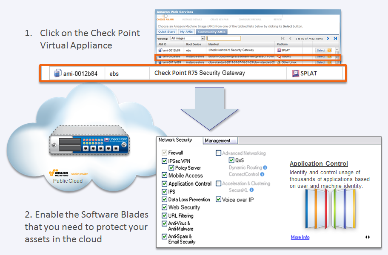Toggle the IPSec VPN checkbox
This screenshot has width=388, height=255.
(x=164, y=161)
